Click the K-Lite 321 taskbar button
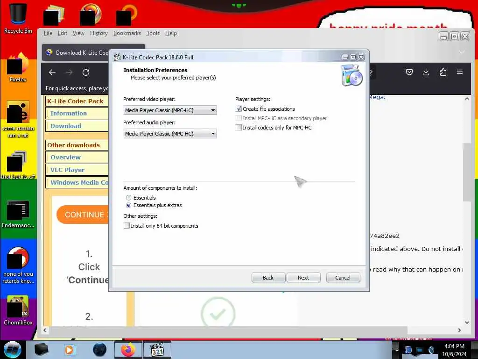The height and width of the screenshot is (359, 478). point(158,350)
